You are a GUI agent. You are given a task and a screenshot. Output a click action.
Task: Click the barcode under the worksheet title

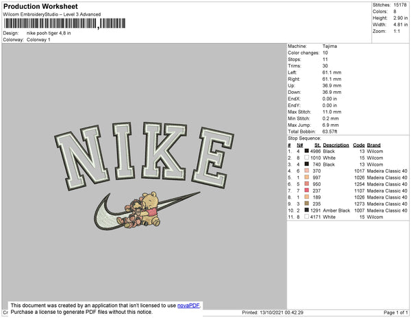pyautogui.click(x=64, y=23)
